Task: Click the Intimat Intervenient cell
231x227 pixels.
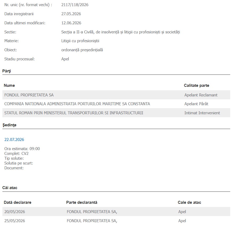Action: [x=202, y=113]
